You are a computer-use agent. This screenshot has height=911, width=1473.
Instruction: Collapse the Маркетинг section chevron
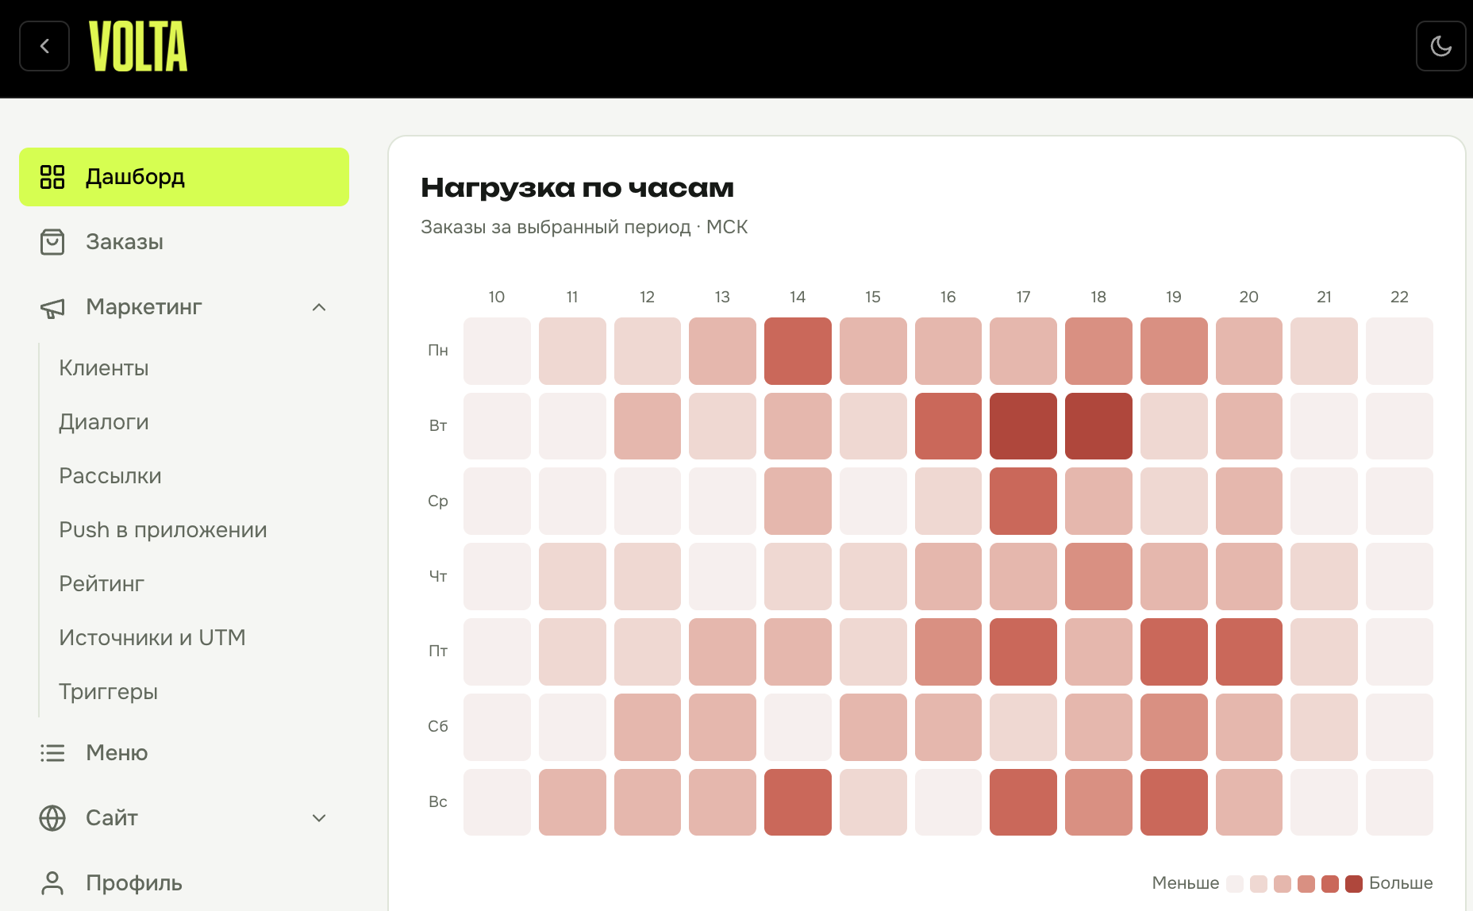coord(319,307)
